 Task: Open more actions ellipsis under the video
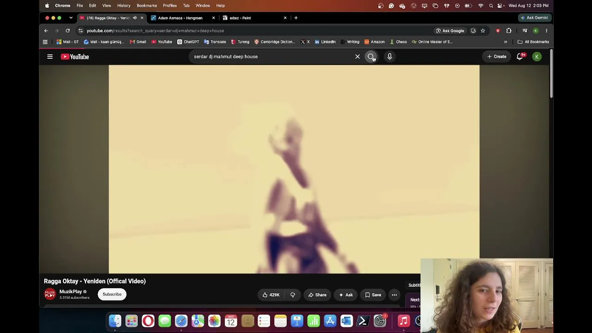395,295
